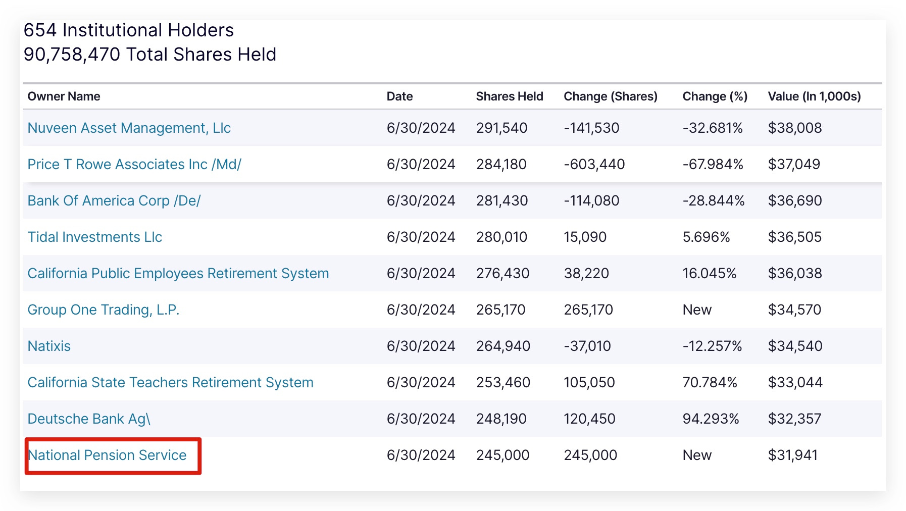906x511 pixels.
Task: Open Nuveen Asset Management, Llc link
Action: click(x=129, y=128)
